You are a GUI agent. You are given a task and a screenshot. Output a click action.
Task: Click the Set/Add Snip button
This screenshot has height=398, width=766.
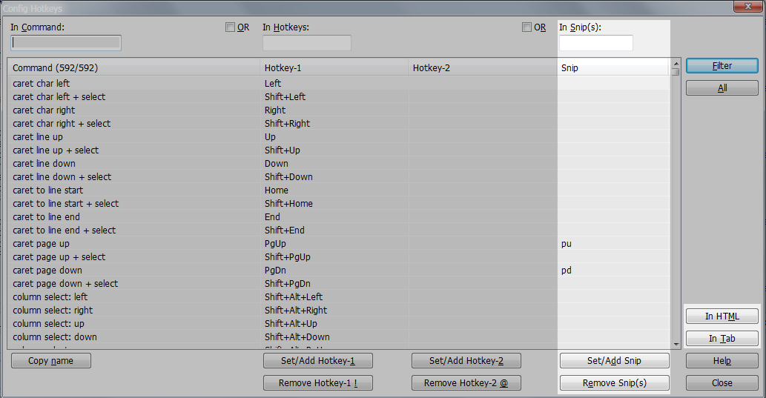(614, 361)
